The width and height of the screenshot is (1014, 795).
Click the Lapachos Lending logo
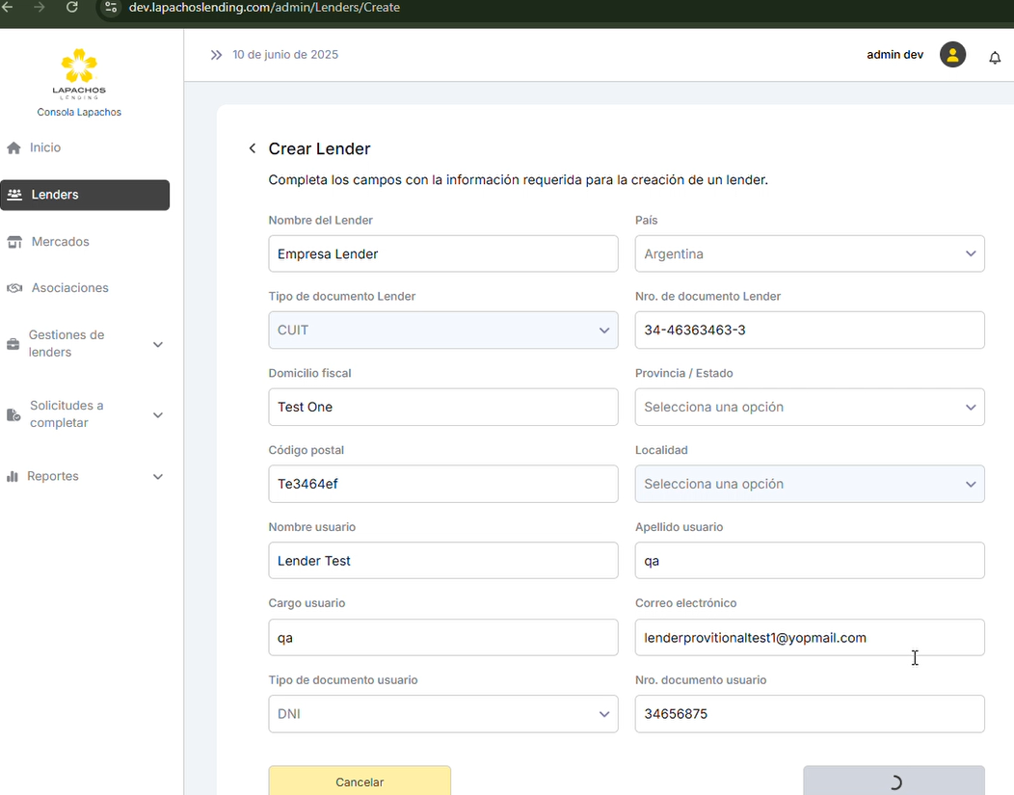point(79,73)
